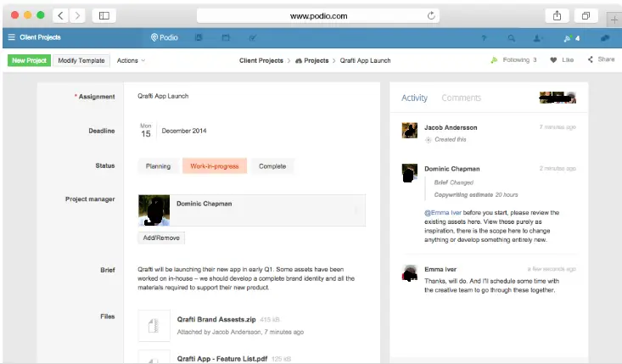This screenshot has height=364, width=622.
Task: Open Projects breadcrumb link
Action: (x=317, y=61)
